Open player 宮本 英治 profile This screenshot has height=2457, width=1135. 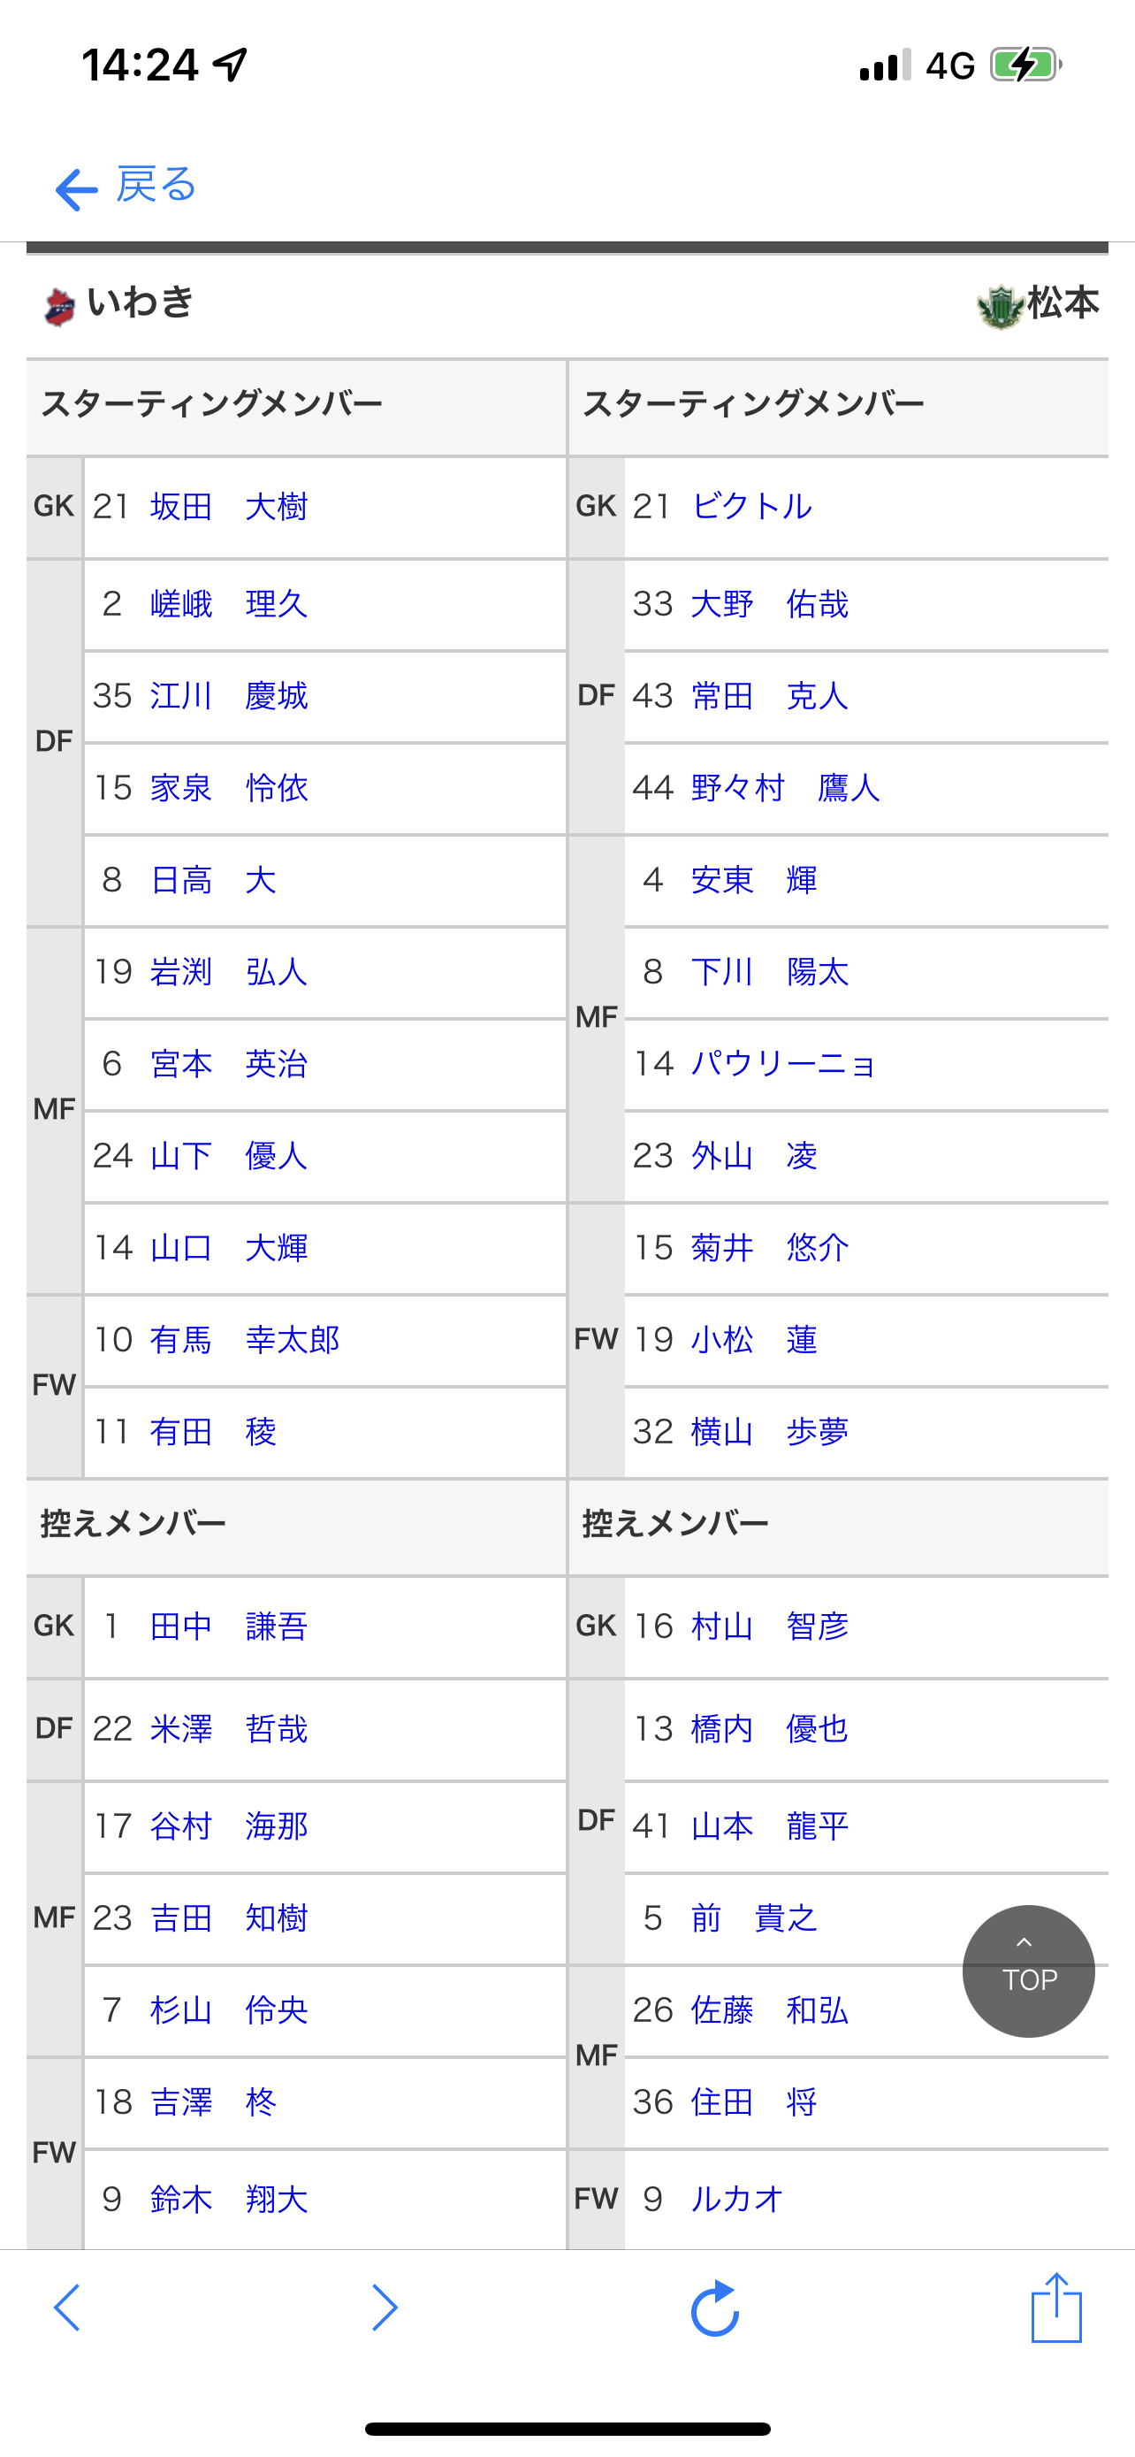click(229, 1063)
